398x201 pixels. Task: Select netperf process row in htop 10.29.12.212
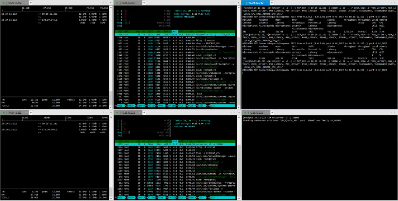(175, 35)
